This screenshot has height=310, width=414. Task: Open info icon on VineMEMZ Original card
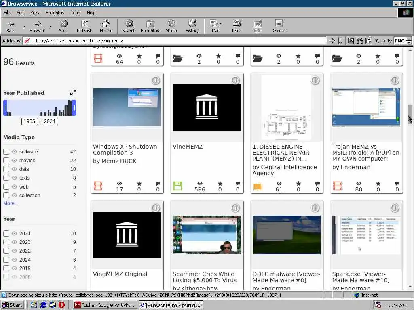pyautogui.click(x=156, y=208)
